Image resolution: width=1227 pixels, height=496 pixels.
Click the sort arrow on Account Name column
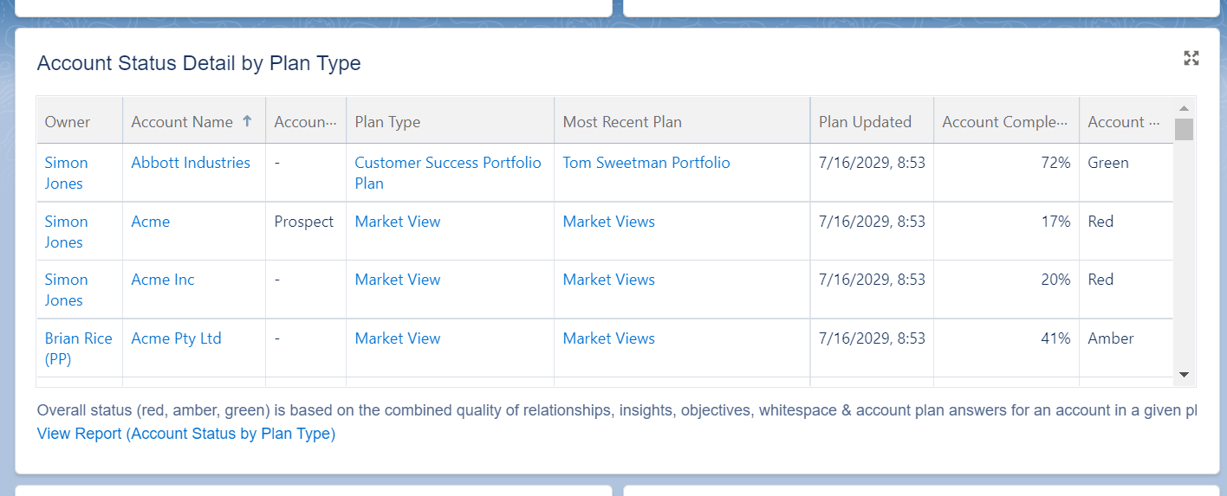(247, 121)
